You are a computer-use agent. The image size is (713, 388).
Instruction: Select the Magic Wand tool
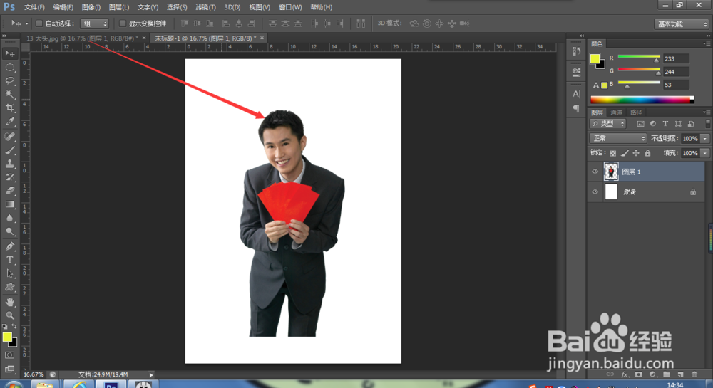tap(9, 95)
